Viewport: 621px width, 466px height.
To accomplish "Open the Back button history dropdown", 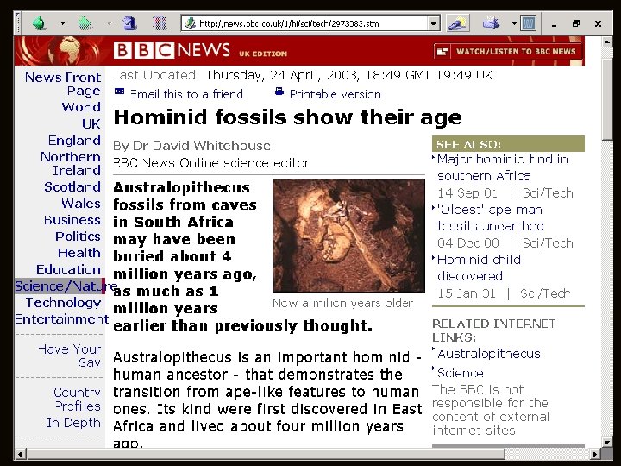I will (x=63, y=23).
